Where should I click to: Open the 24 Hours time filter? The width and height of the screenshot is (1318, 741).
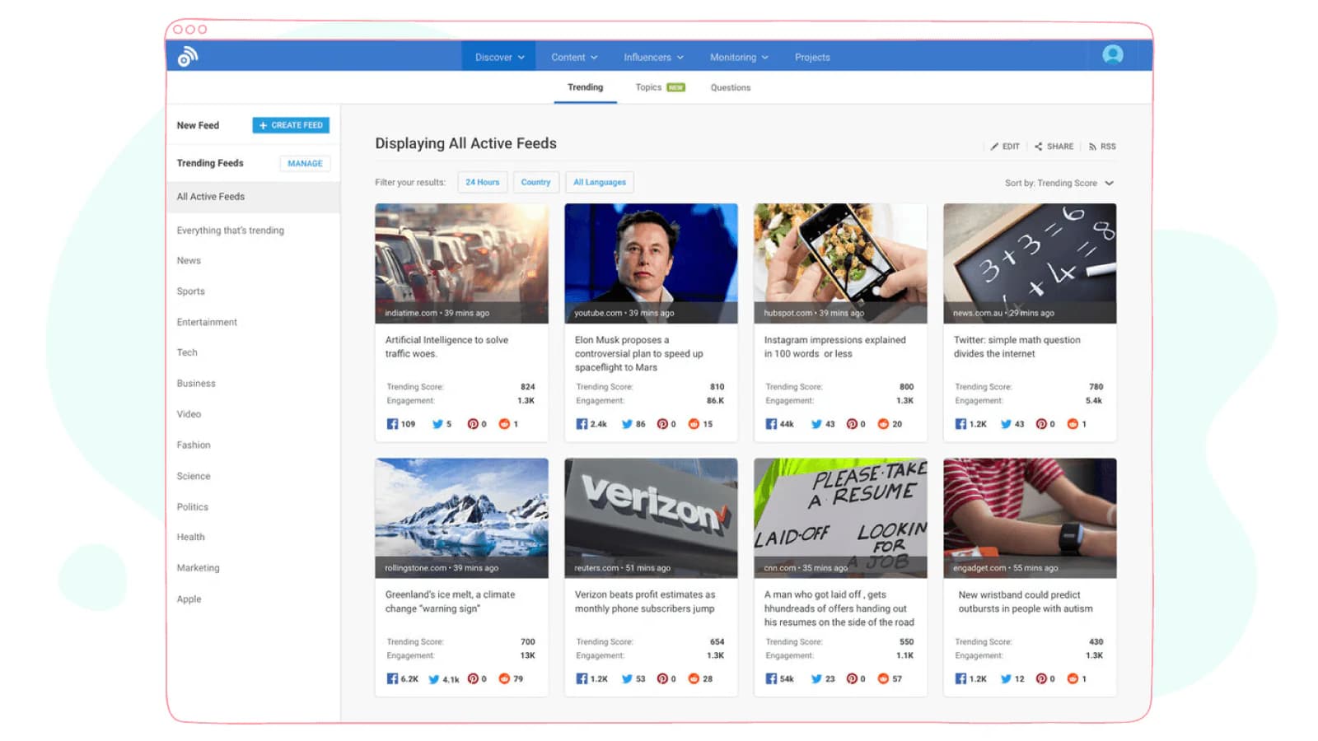pyautogui.click(x=482, y=183)
